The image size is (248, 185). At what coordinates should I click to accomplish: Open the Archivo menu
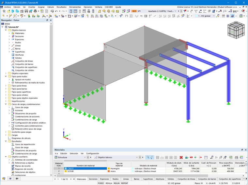click(8, 7)
